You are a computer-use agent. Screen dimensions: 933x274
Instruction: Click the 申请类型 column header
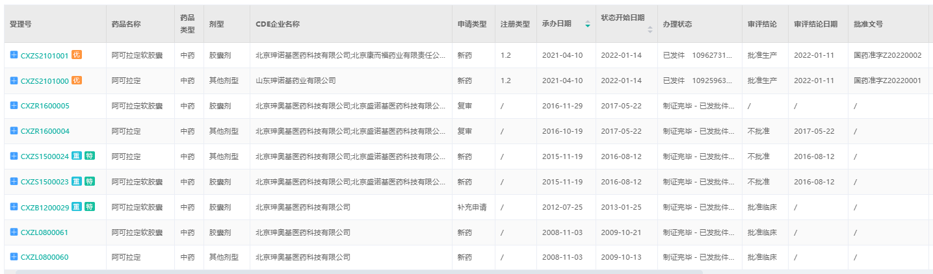coord(472,24)
